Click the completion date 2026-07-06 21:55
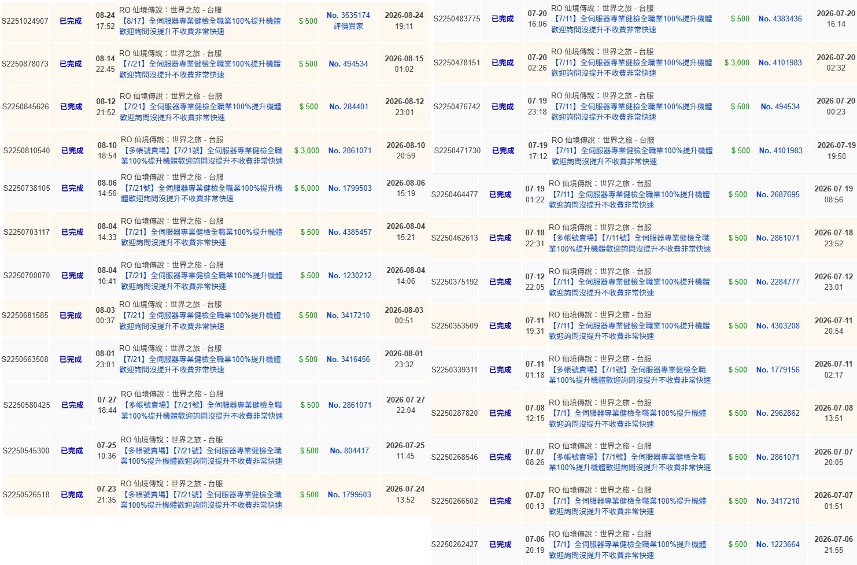The width and height of the screenshot is (857, 565). point(834,545)
